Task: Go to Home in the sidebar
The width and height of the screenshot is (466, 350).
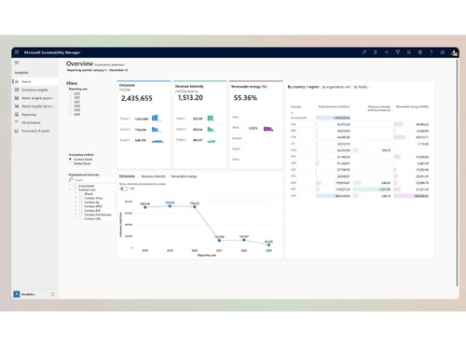Action: (x=34, y=81)
